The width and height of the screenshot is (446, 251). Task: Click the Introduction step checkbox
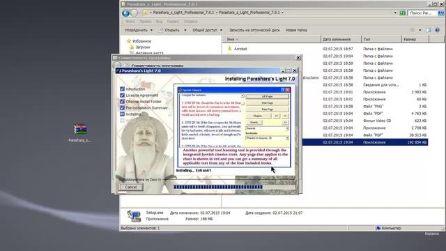tap(123, 89)
